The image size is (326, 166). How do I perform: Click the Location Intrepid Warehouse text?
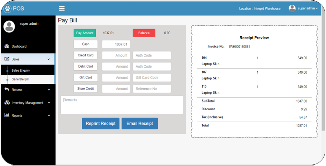click(x=260, y=8)
